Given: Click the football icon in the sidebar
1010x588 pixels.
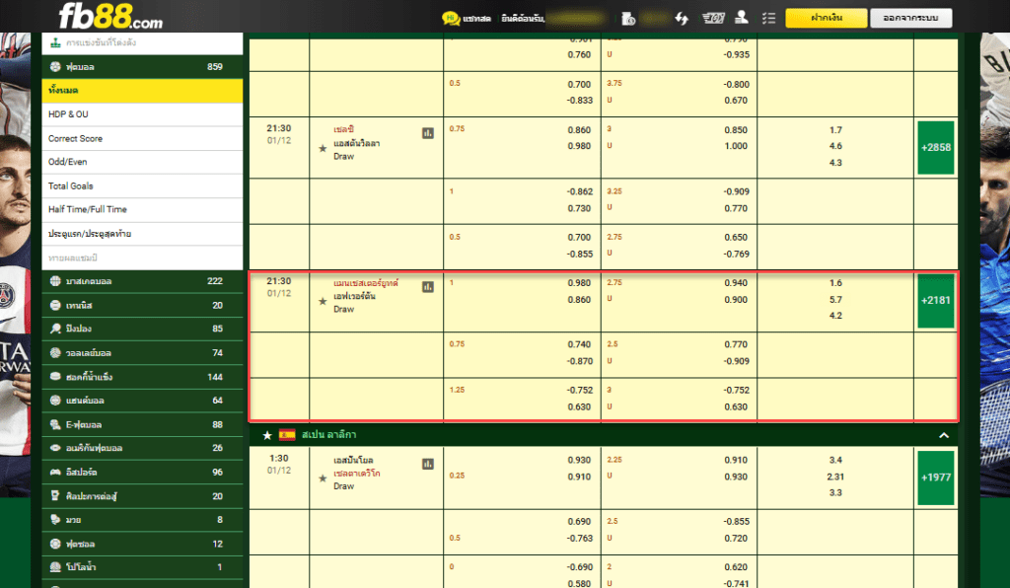Looking at the screenshot, I should (x=55, y=66).
